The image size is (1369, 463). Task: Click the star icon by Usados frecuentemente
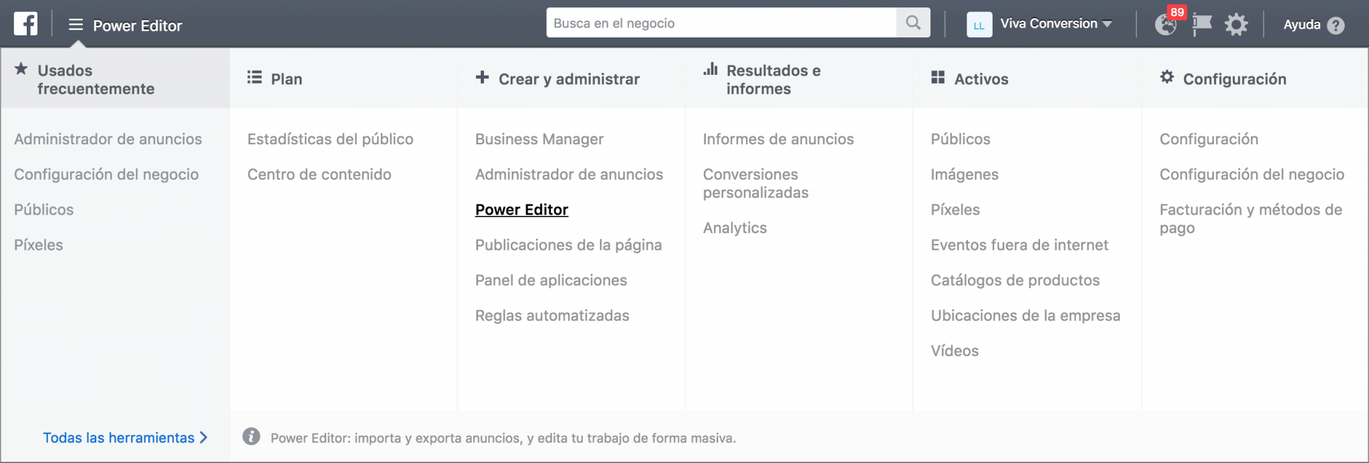point(21,69)
